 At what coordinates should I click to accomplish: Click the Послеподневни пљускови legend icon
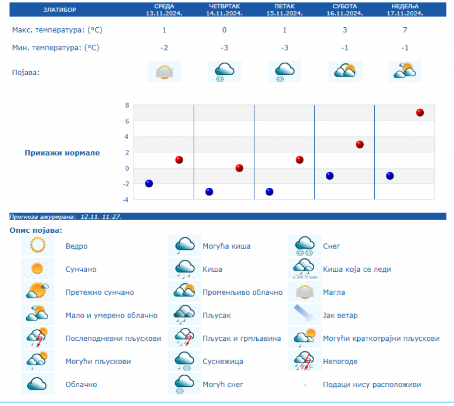pos(37,338)
